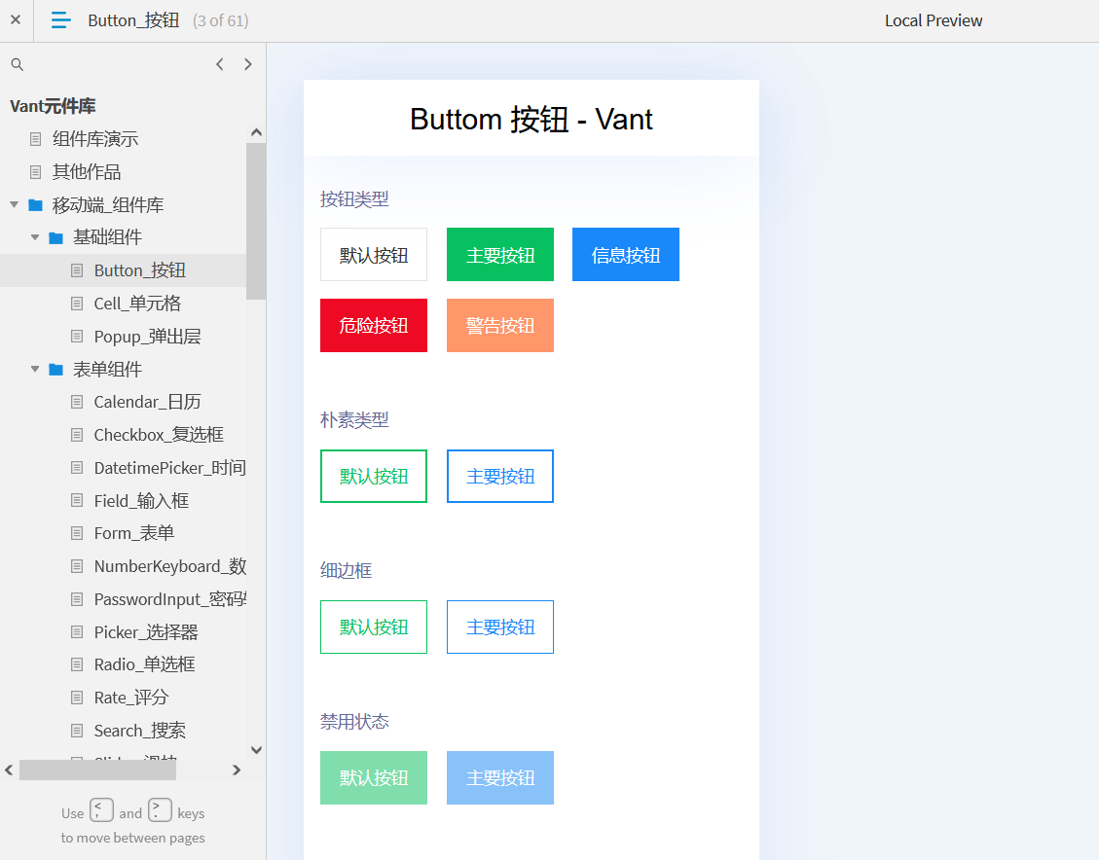Screen dimensions: 1099x860
Task: Click the Vant元件库 project title
Action: [53, 106]
